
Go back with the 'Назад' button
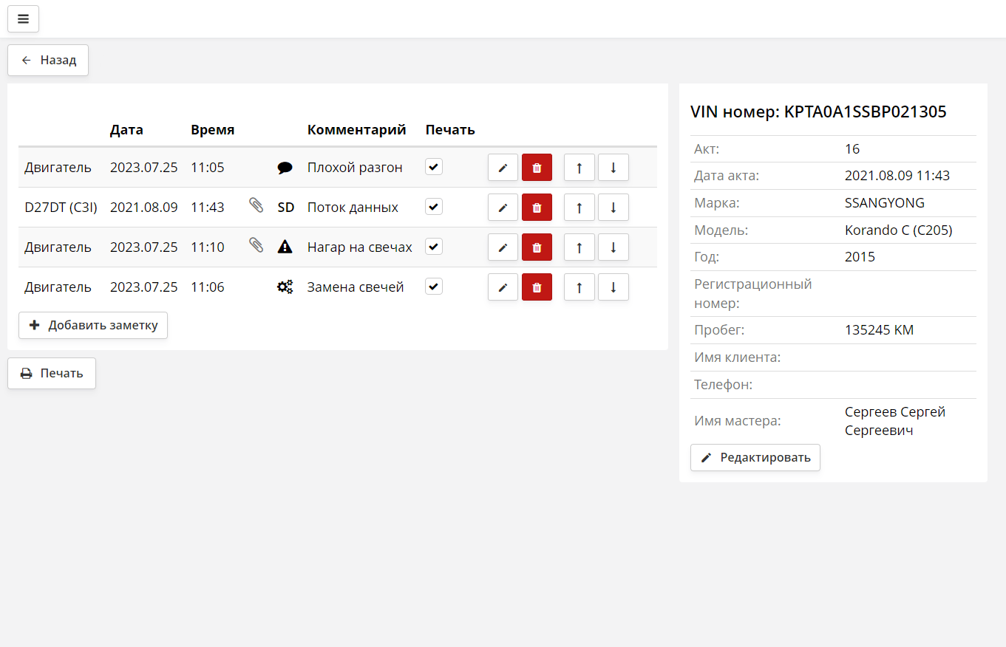[48, 61]
